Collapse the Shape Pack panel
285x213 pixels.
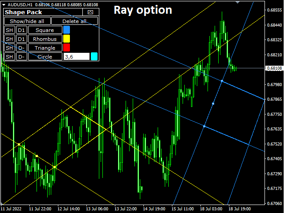[90, 12]
